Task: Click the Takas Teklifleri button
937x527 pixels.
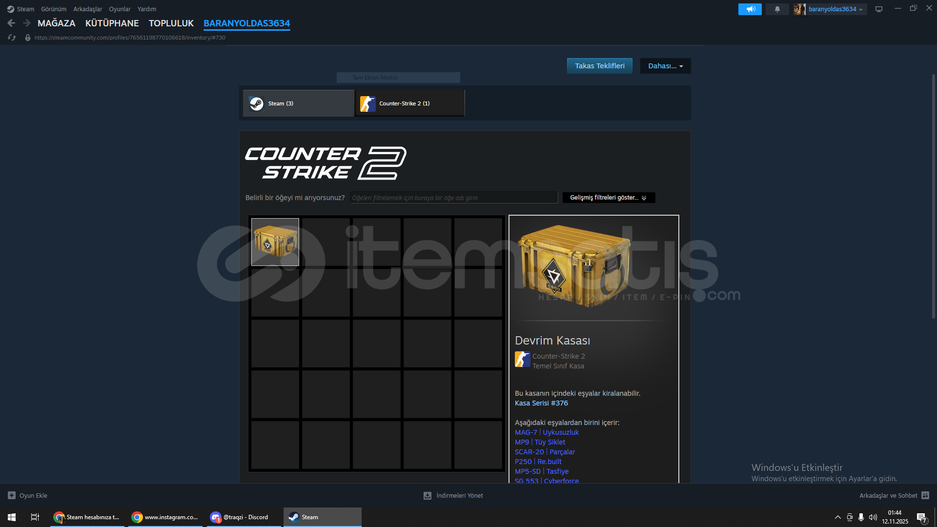Action: (599, 66)
